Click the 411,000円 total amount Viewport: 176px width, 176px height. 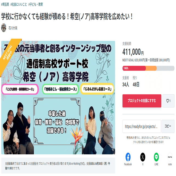[x=133, y=52]
